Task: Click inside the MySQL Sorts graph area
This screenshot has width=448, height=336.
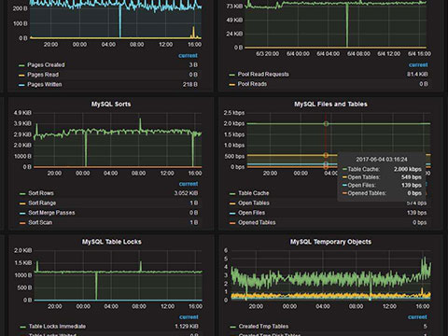Action: point(118,140)
